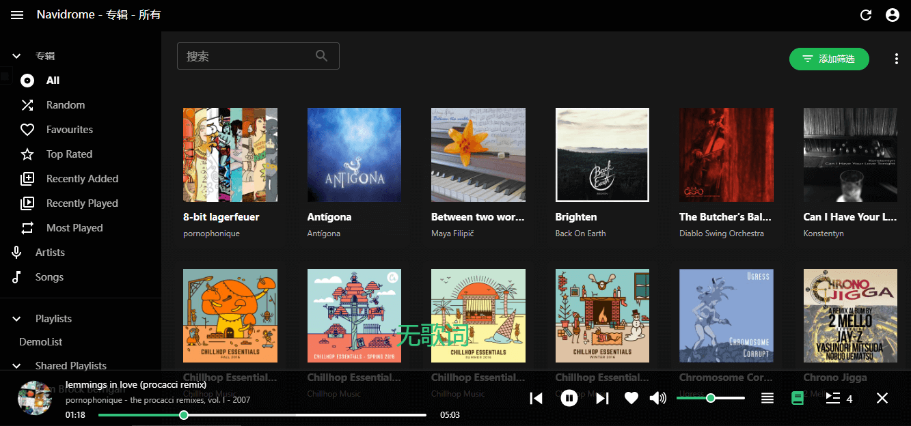This screenshot has width=911, height=426.
Task: Click the Random shuffle icon
Action: tap(27, 105)
